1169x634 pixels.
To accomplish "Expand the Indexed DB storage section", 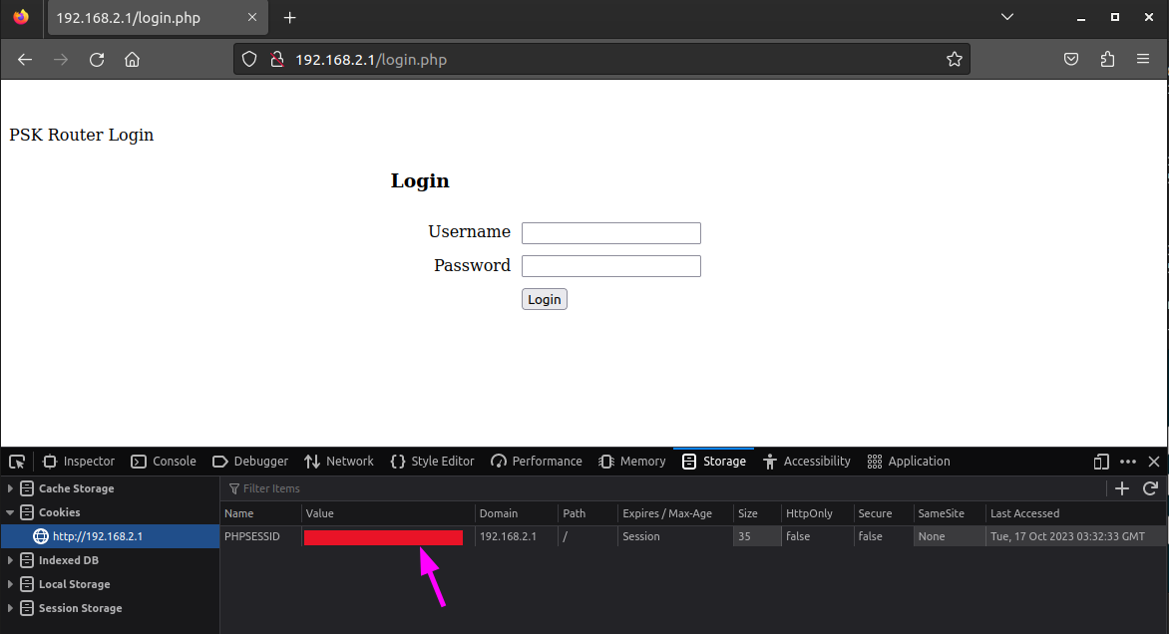I will pyautogui.click(x=8, y=559).
